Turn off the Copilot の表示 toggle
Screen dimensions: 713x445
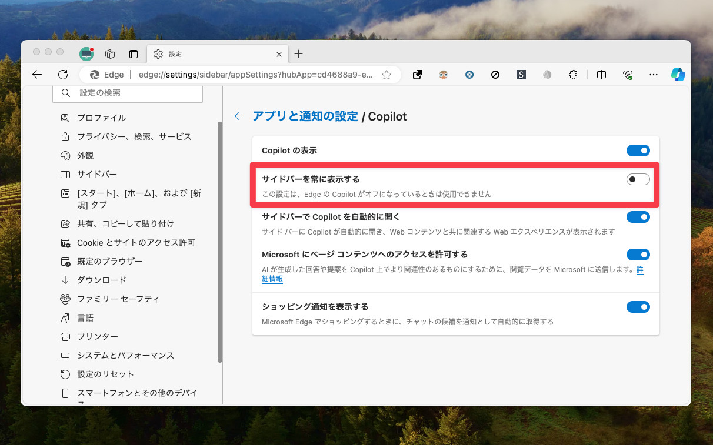coord(638,150)
